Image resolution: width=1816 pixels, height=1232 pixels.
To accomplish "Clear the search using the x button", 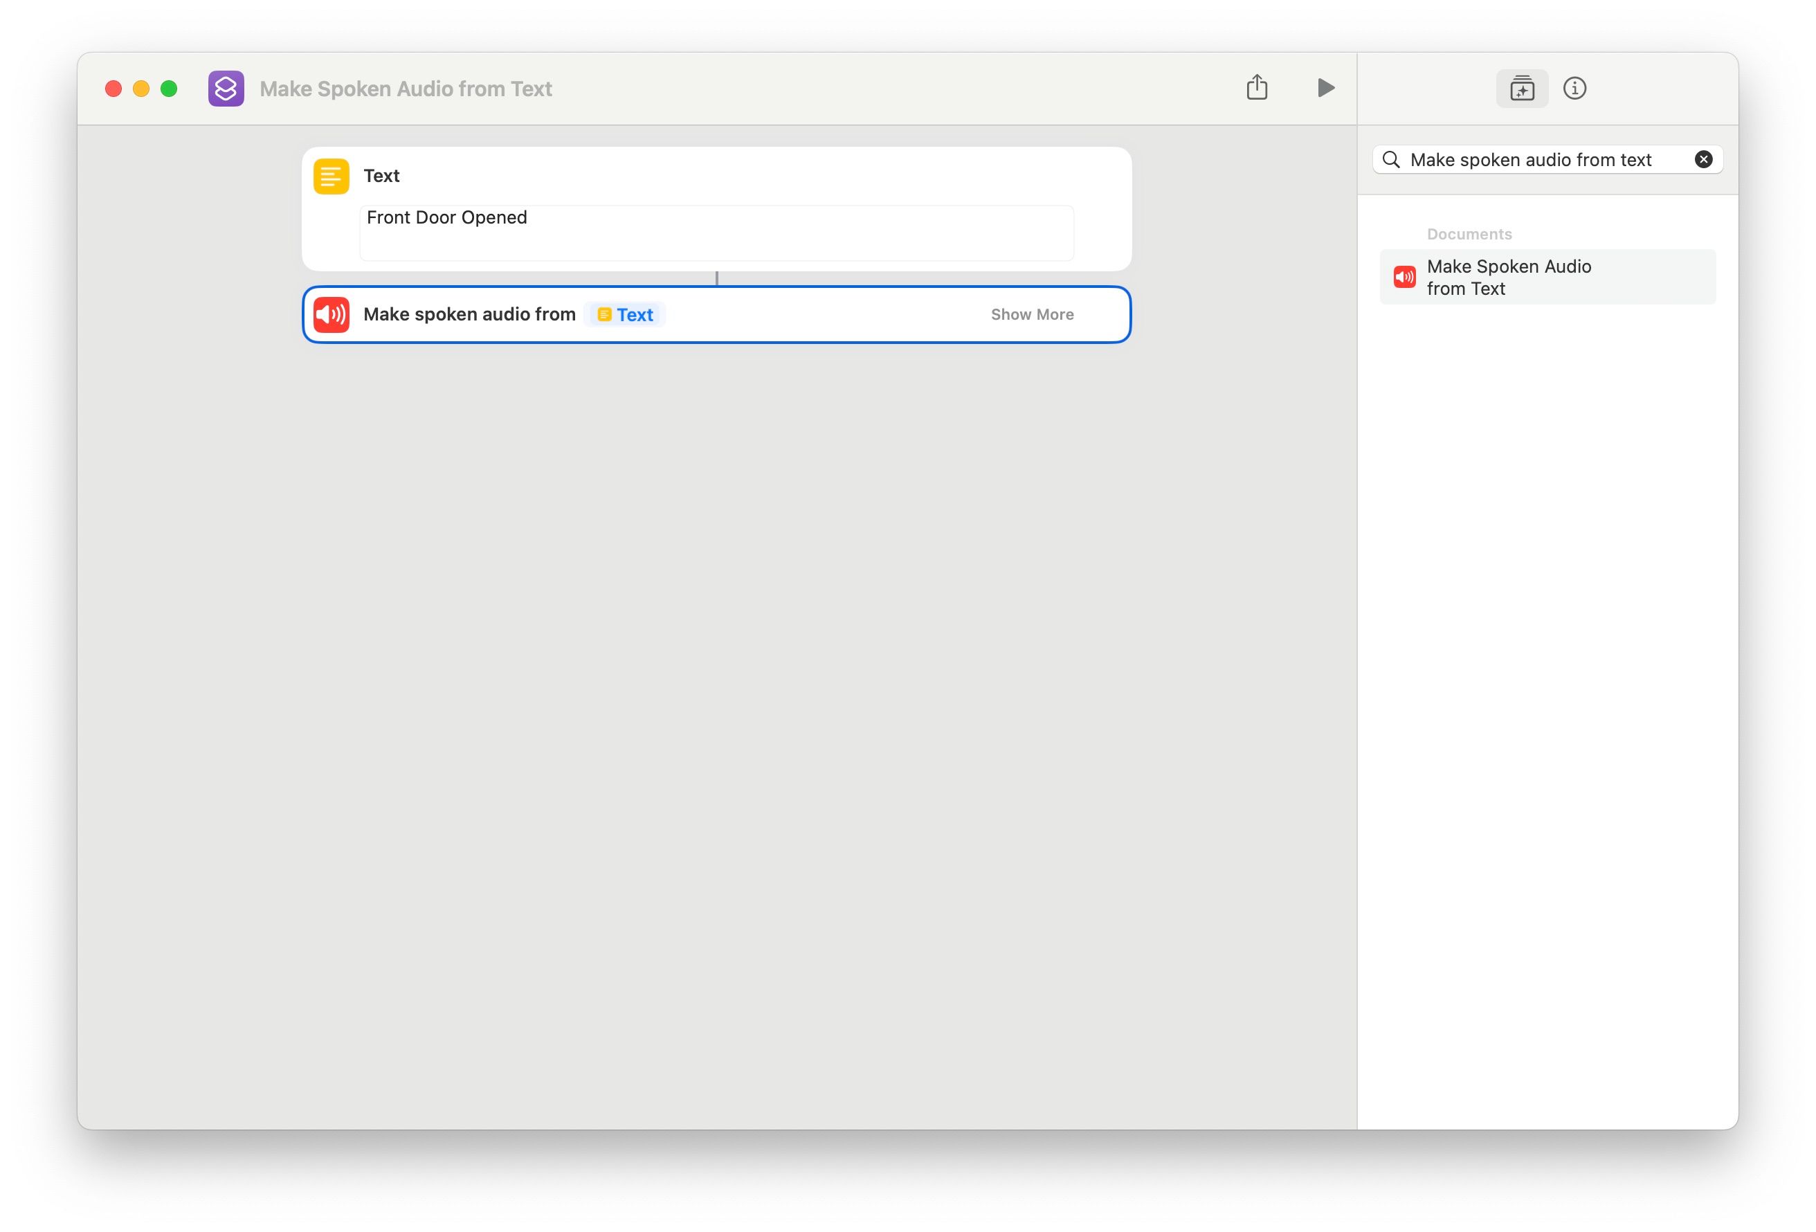I will (x=1702, y=159).
